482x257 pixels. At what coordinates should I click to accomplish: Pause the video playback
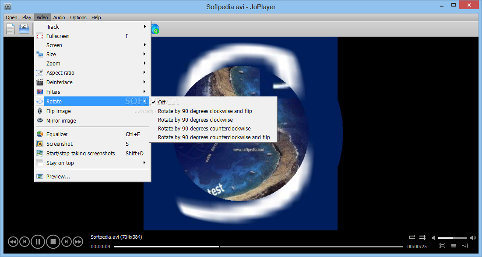point(38,242)
